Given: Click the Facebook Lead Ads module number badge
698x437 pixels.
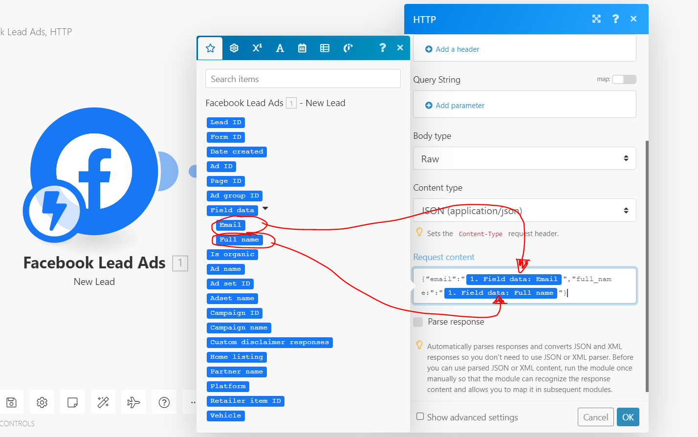Looking at the screenshot, I should coord(180,263).
